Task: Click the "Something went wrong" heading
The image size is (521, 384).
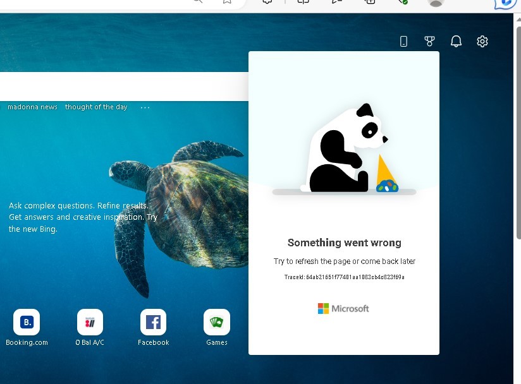Action: (x=344, y=243)
